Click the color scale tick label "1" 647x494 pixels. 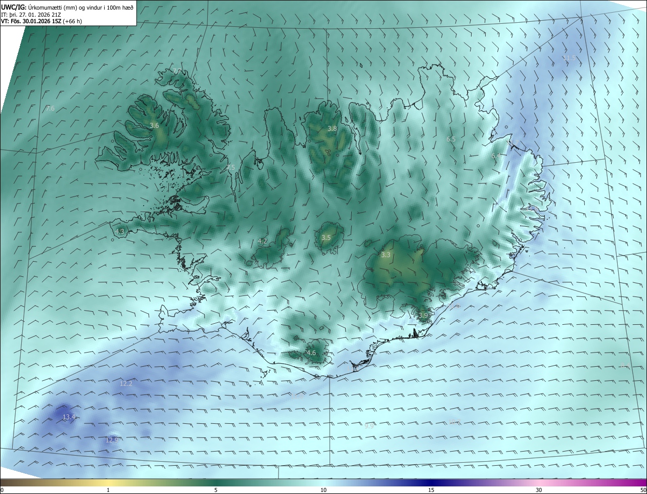pyautogui.click(x=108, y=490)
